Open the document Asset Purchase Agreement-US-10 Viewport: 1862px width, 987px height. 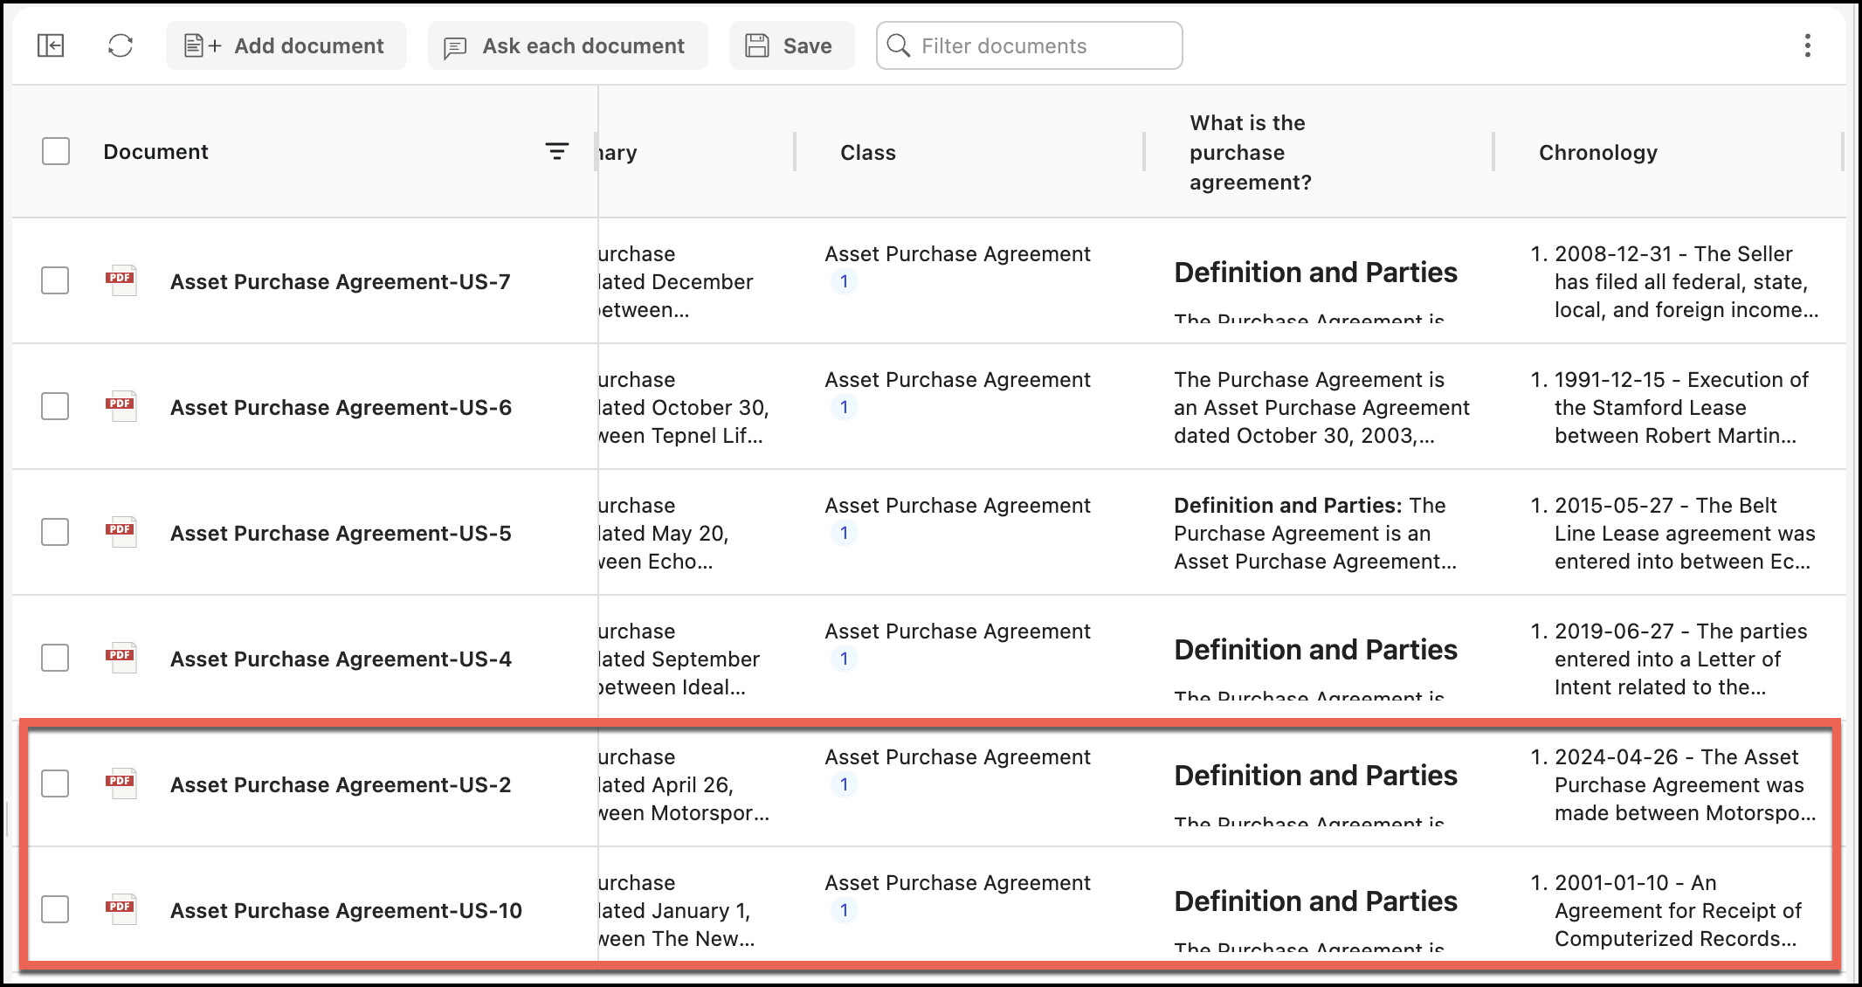(x=346, y=910)
